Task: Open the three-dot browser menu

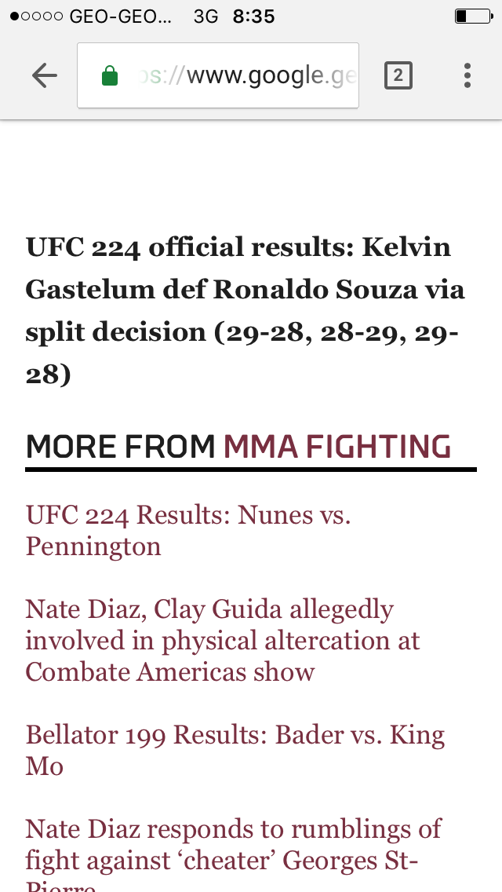Action: [x=467, y=75]
